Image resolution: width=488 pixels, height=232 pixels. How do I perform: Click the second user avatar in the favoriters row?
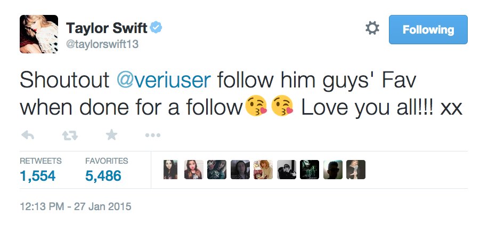194,170
